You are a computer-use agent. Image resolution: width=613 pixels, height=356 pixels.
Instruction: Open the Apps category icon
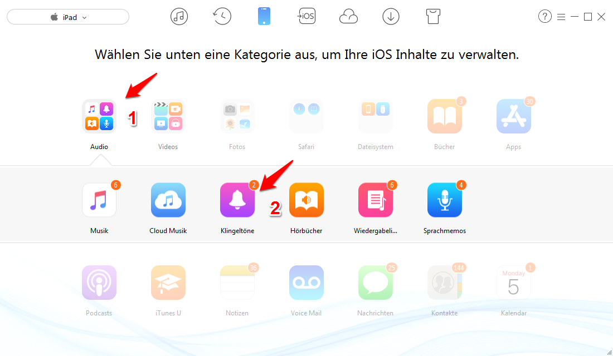point(514,116)
